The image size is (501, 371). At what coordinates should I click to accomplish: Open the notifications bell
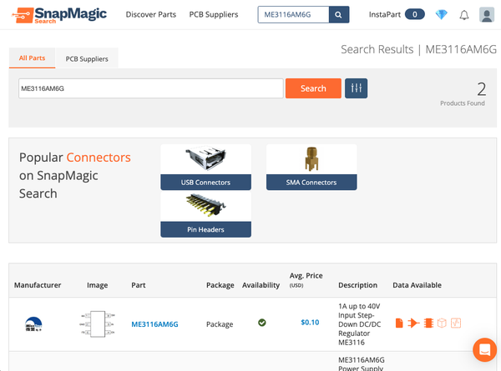coord(464,15)
